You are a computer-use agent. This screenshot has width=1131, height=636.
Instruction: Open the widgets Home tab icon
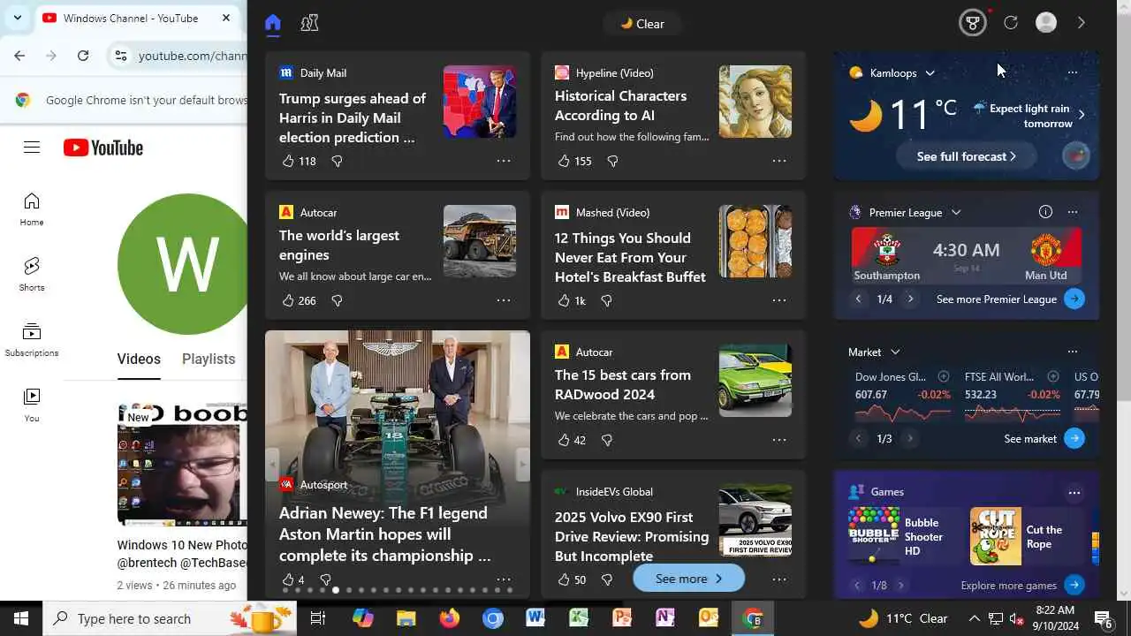point(273,23)
